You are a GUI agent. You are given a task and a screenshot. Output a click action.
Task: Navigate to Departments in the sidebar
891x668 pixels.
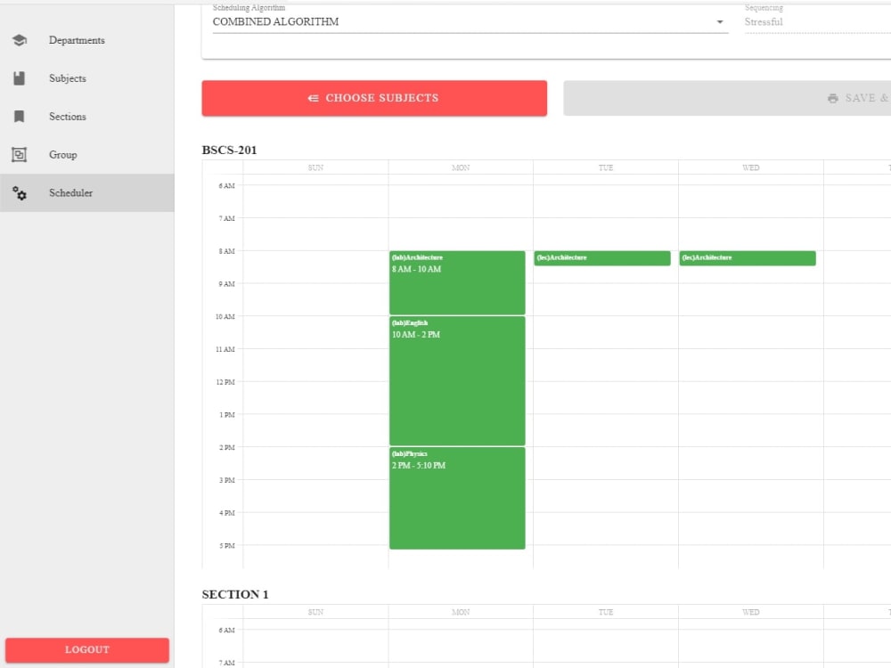pyautogui.click(x=77, y=39)
